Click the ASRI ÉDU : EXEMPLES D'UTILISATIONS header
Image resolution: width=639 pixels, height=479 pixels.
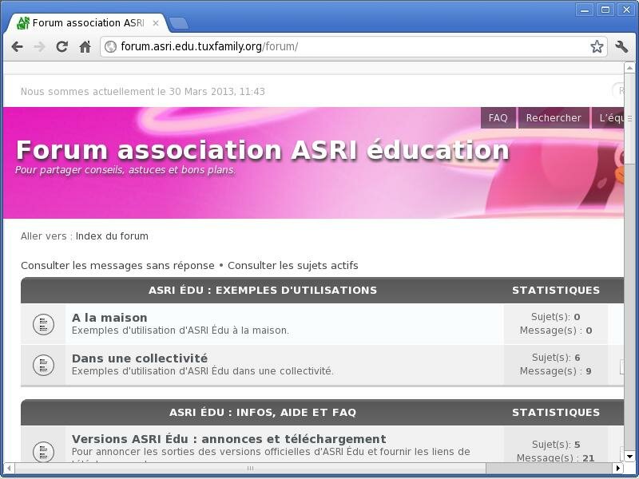(263, 290)
